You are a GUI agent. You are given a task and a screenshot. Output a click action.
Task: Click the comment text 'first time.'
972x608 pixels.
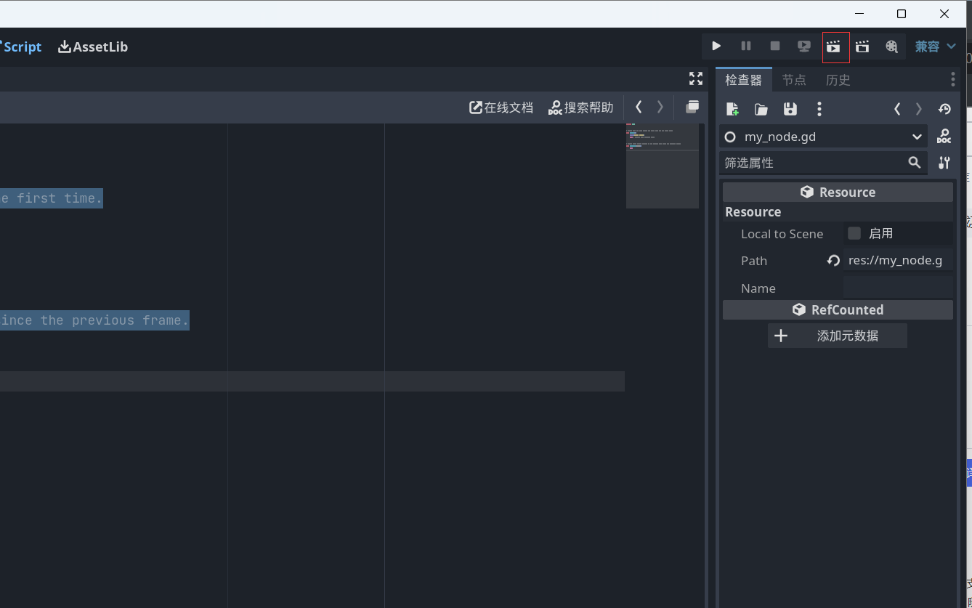60,198
